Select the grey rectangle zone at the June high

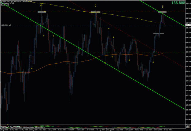[42, 12]
